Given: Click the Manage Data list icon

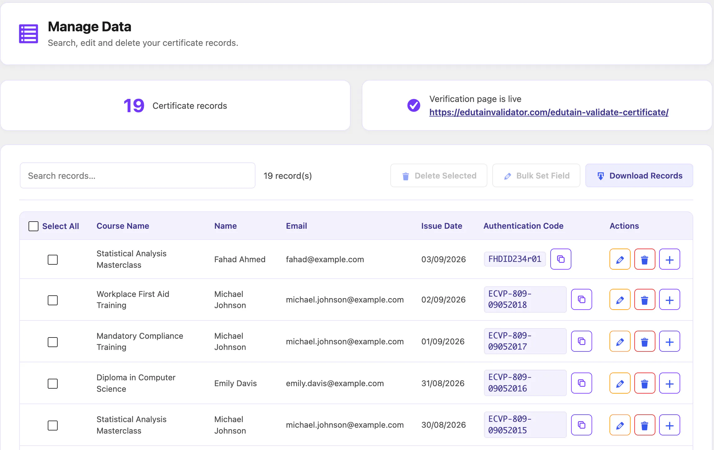Looking at the screenshot, I should click(29, 34).
